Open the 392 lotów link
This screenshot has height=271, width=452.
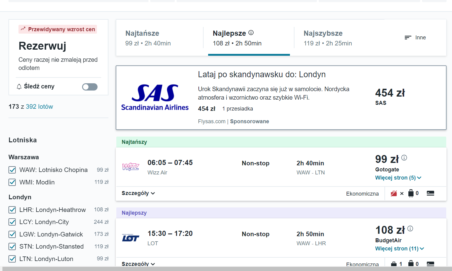click(39, 107)
